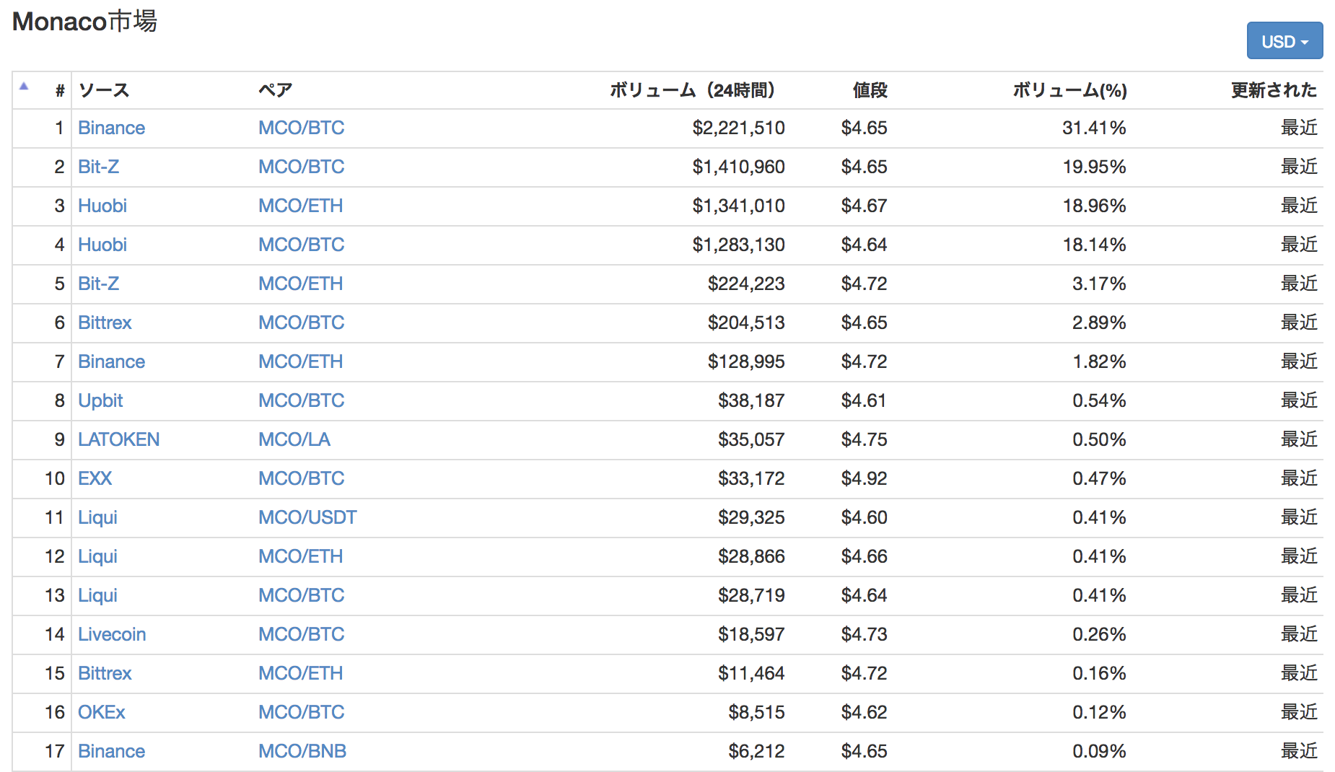Select 最近 updated cell in OKEx row

1299,712
